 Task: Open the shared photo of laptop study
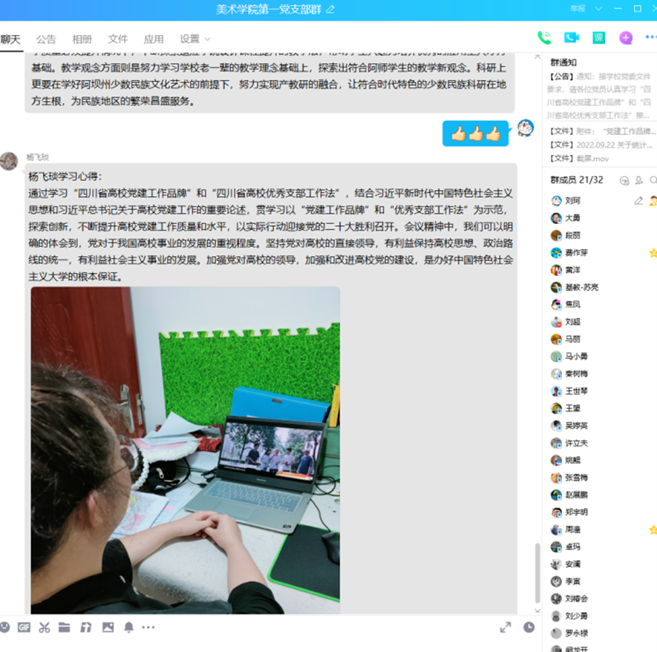(185, 450)
